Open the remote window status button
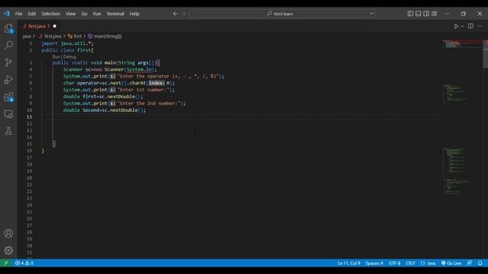Image resolution: width=488 pixels, height=274 pixels. (x=6, y=263)
